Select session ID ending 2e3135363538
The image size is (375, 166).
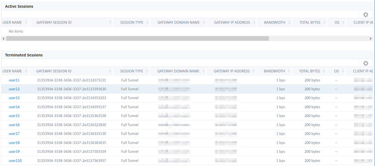click(x=71, y=116)
